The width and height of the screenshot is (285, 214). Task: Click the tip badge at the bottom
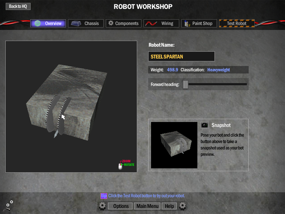tap(104, 196)
